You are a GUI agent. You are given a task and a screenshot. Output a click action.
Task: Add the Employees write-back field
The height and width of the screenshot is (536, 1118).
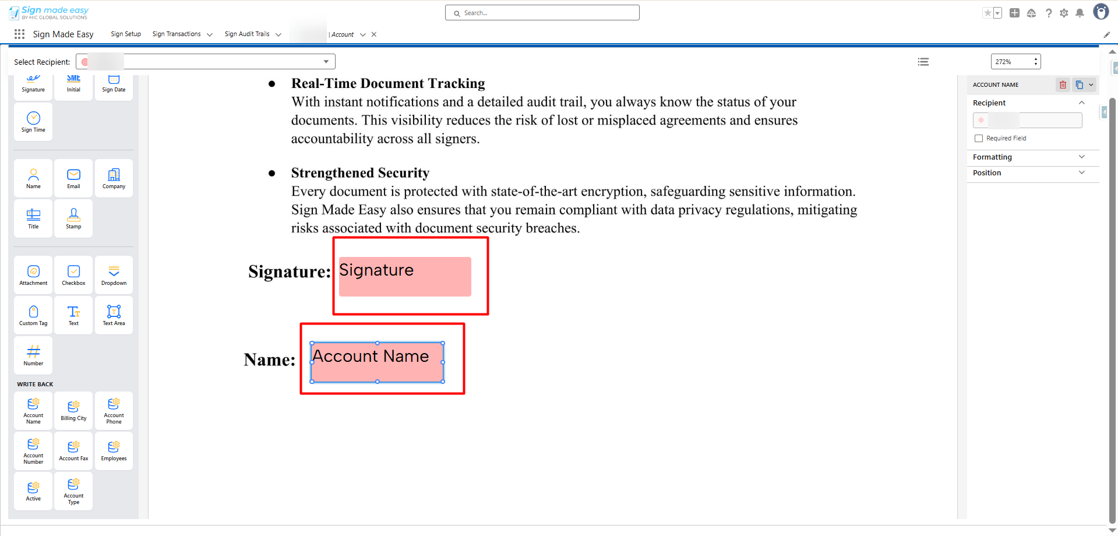[x=114, y=451]
